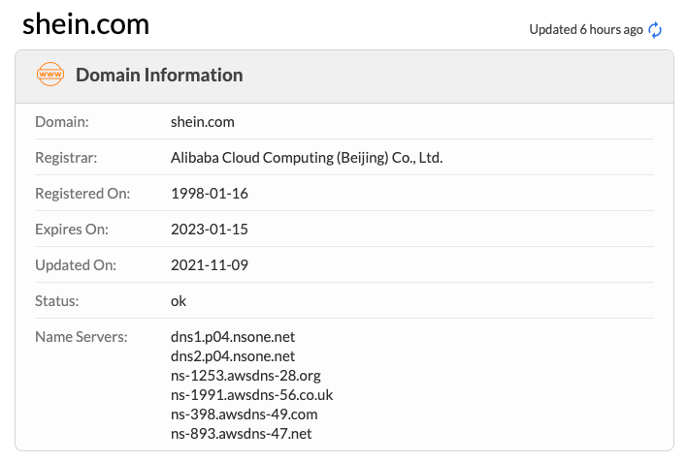The width and height of the screenshot is (687, 461).
Task: Click the refresh icon beside Updated 6 hours ago
Action: pos(656,29)
